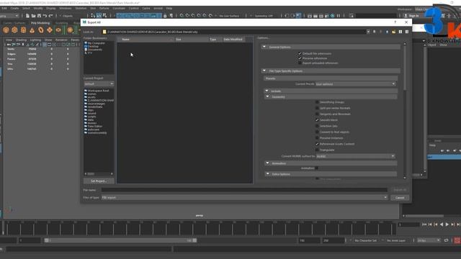Click the Set Project button

[99, 181]
